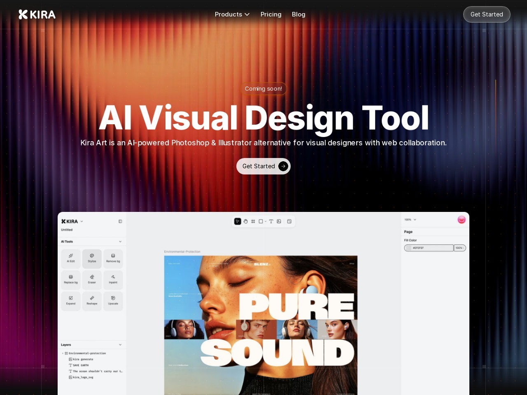Viewport: 527px width, 395px height.
Task: Click the frame grid tool icon
Action: click(253, 221)
